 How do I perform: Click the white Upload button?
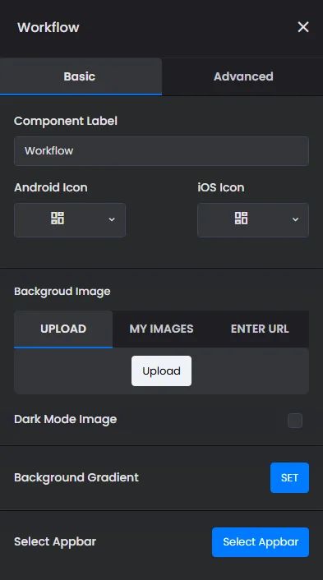(x=161, y=371)
